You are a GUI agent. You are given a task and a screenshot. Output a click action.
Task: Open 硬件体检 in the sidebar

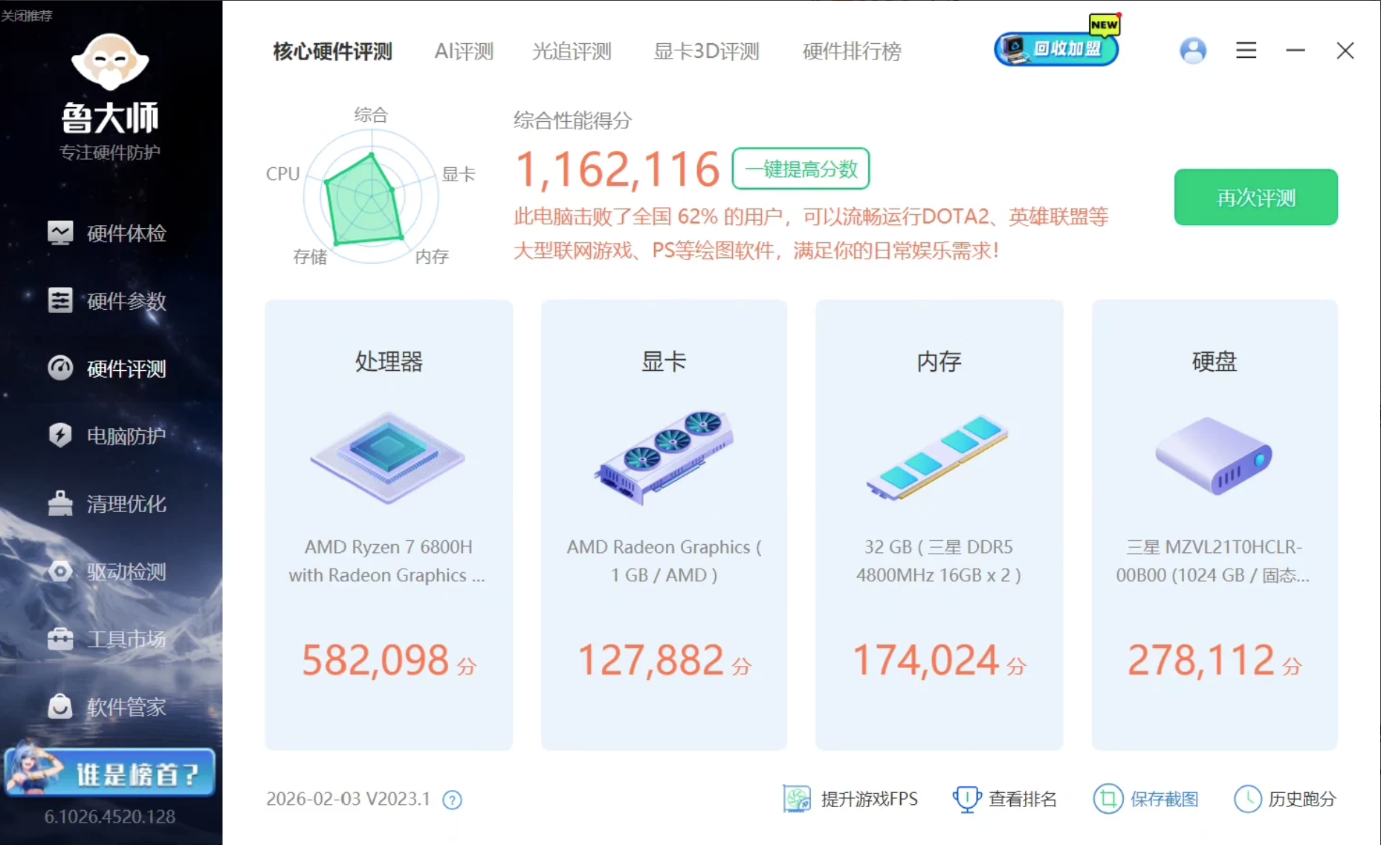pyautogui.click(x=108, y=233)
